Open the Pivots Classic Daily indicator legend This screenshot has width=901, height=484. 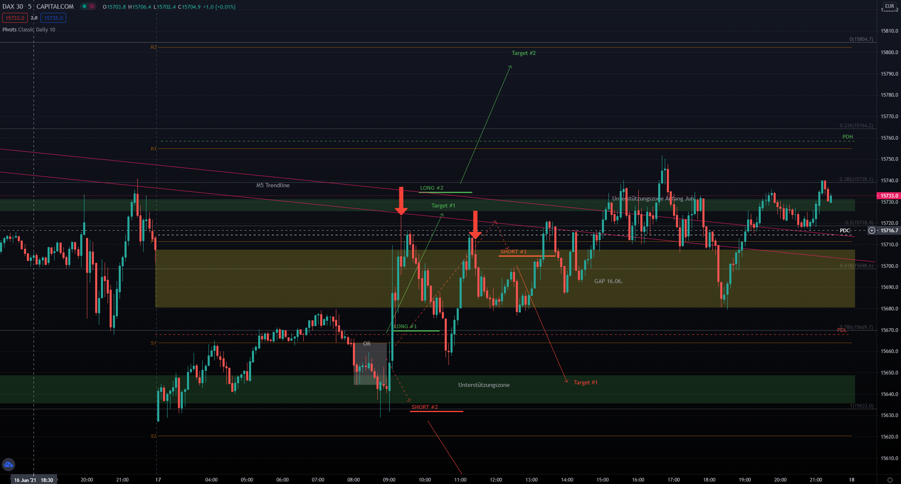pos(29,30)
